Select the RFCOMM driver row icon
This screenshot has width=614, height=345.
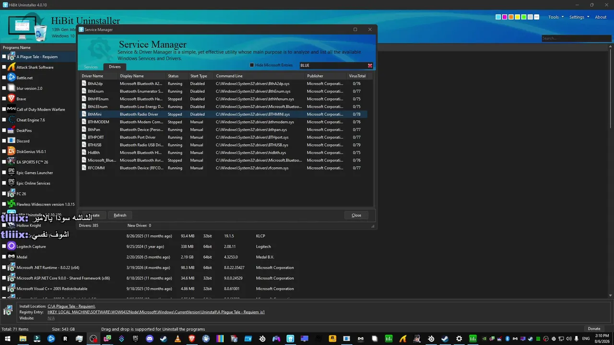tap(84, 168)
